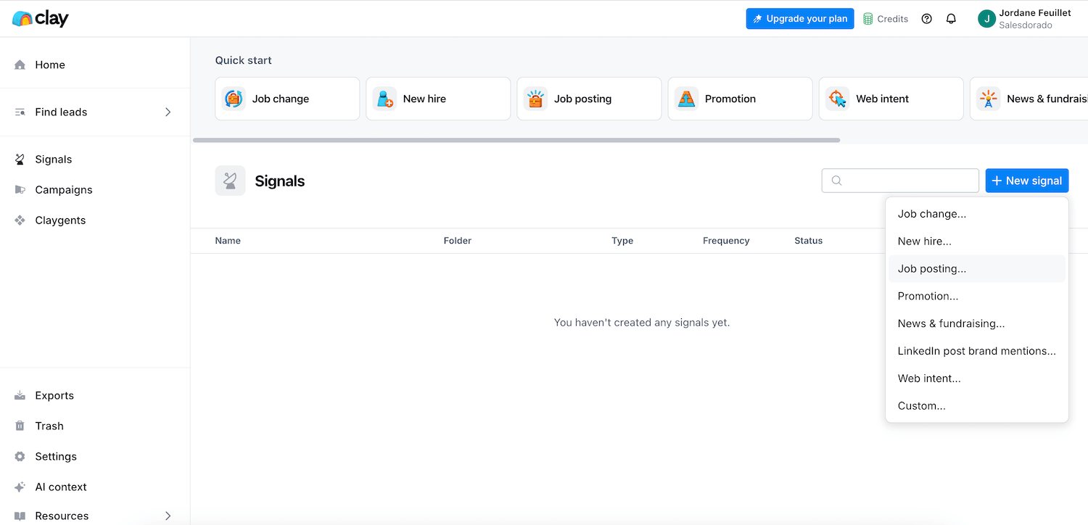Click the Quick start horizontal scrollbar

516,140
